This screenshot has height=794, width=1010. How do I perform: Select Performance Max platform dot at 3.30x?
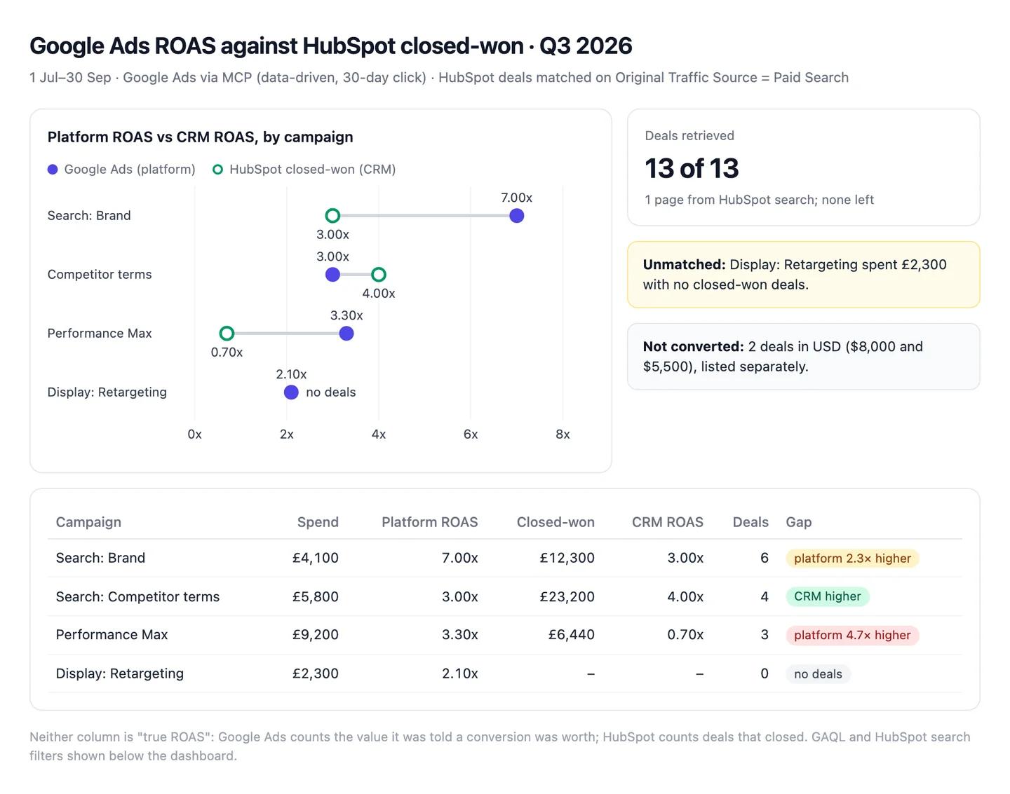point(346,334)
